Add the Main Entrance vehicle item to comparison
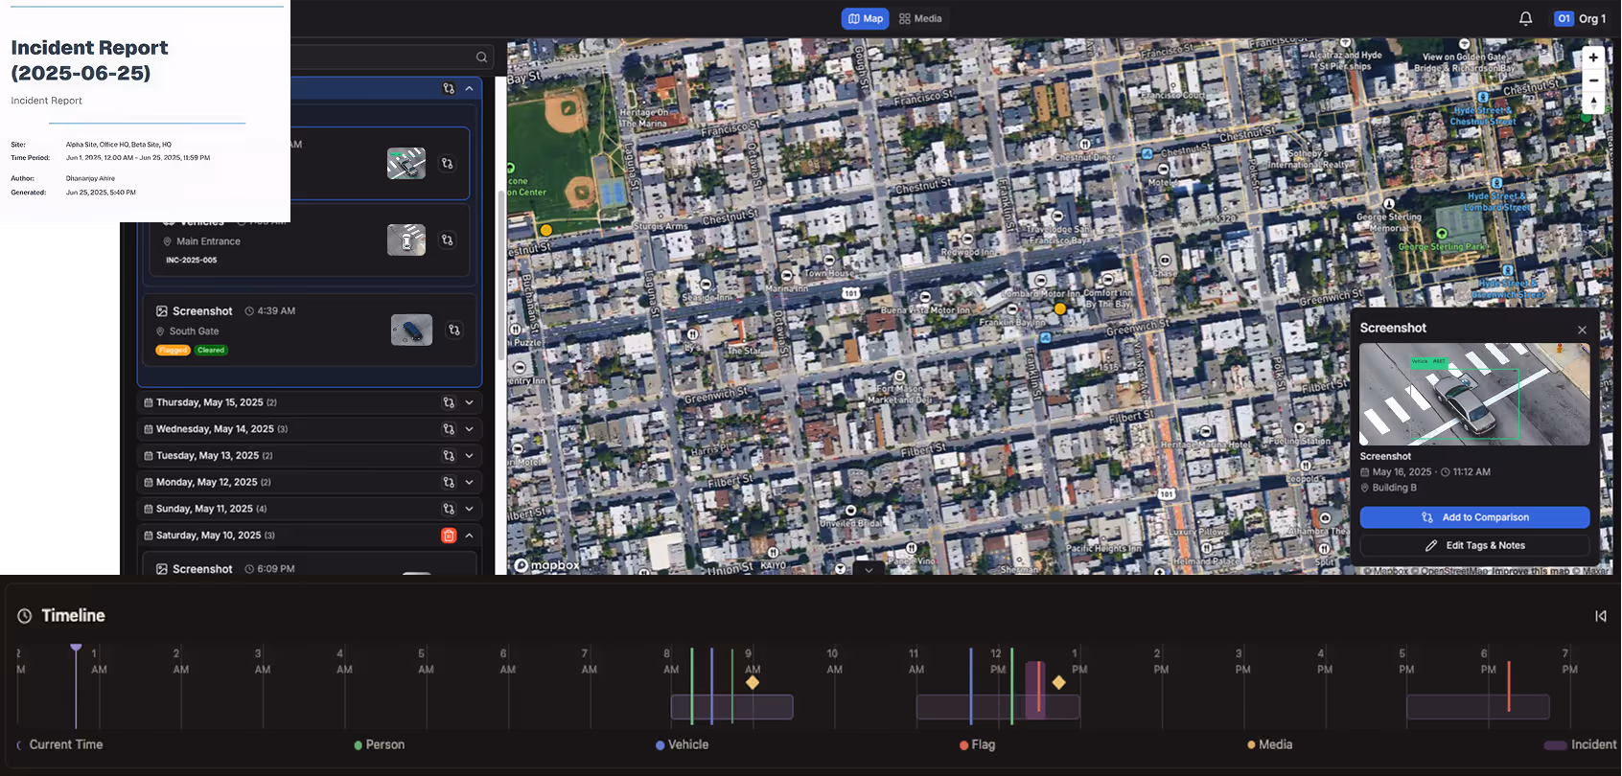The width and height of the screenshot is (1622, 776). click(448, 240)
